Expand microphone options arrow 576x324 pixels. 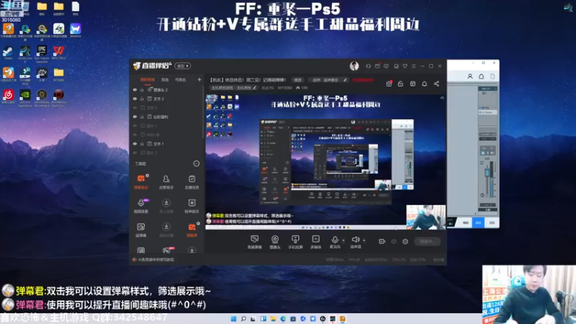[343, 240]
